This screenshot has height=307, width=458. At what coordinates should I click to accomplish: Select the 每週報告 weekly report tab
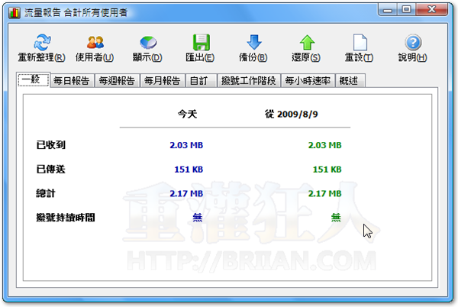118,80
